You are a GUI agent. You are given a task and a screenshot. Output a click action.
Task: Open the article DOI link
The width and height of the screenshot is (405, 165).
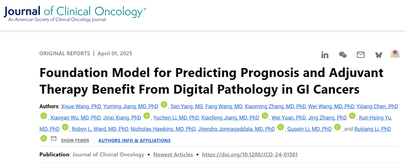(x=249, y=155)
